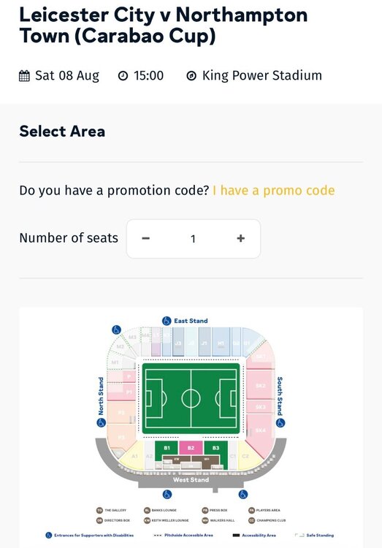
Task: Click the venue icon beside King Power Stadium
Action: (191, 75)
